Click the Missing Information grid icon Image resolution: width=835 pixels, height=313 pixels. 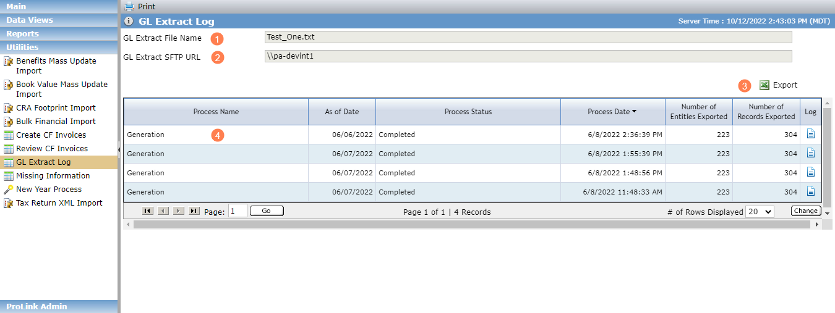[9, 176]
